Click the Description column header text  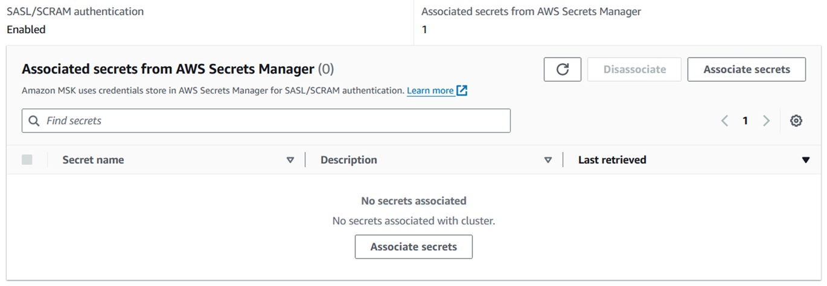(348, 160)
